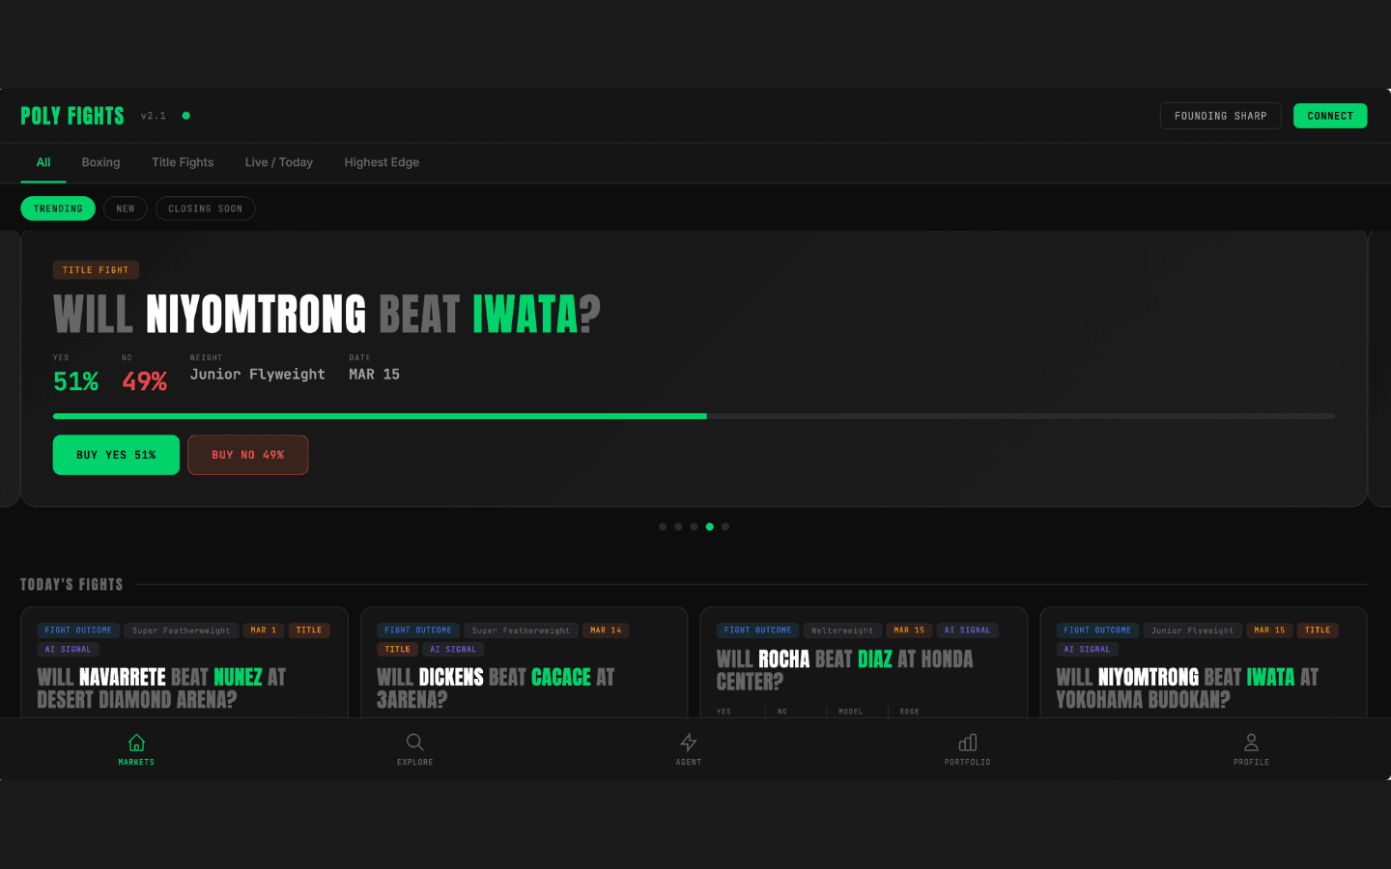Switch to the Title Fights tab
Image resolution: width=1391 pixels, height=869 pixels.
tap(182, 162)
